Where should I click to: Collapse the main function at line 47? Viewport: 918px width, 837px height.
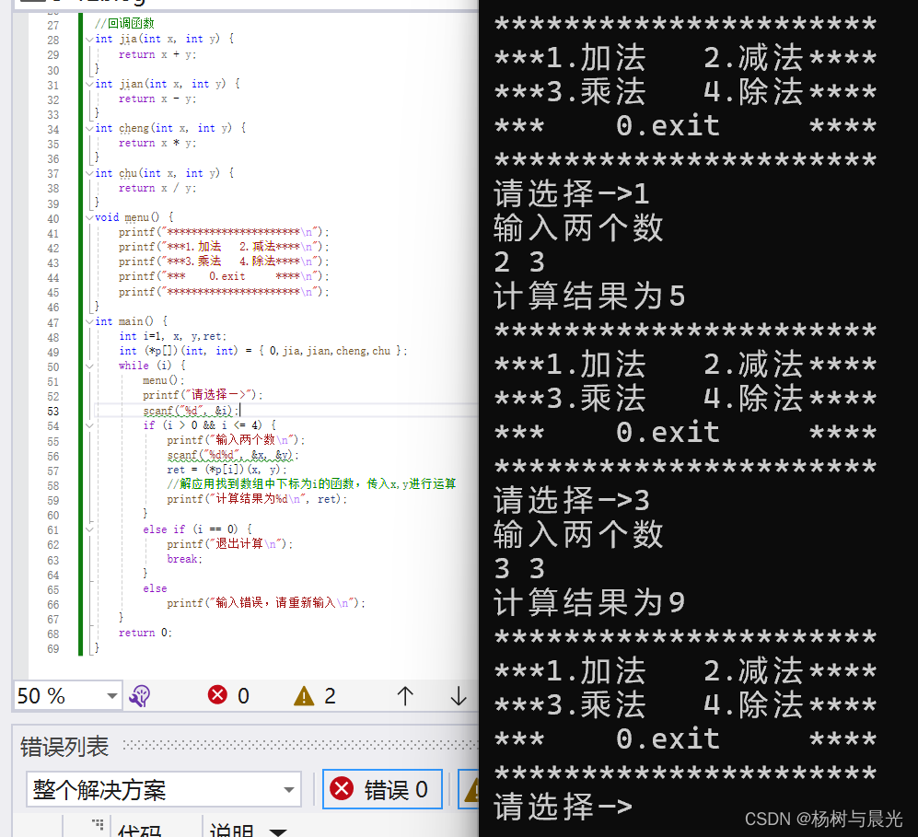tap(89, 322)
